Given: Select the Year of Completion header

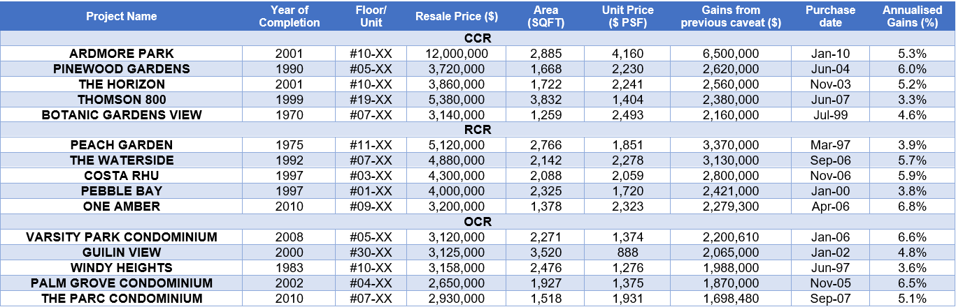Looking at the screenshot, I should pyautogui.click(x=290, y=16).
